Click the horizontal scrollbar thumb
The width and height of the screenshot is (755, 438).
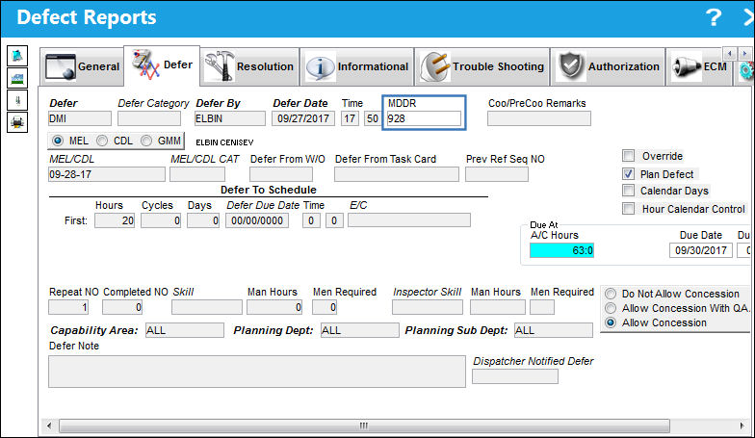click(364, 425)
